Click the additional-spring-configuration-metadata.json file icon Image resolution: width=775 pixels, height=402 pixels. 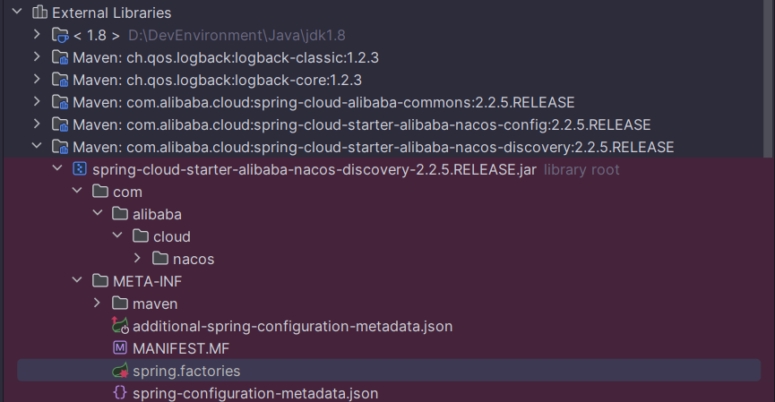point(120,326)
